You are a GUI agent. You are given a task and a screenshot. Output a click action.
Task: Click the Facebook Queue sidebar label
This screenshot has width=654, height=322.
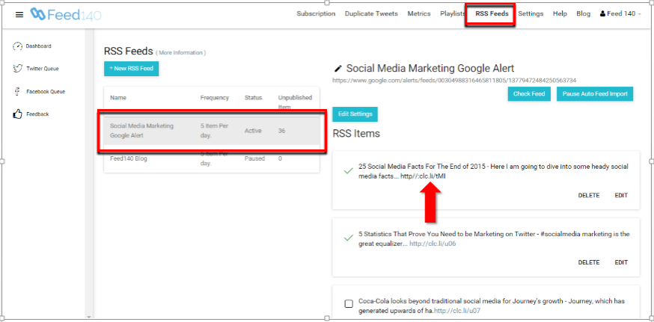click(46, 92)
